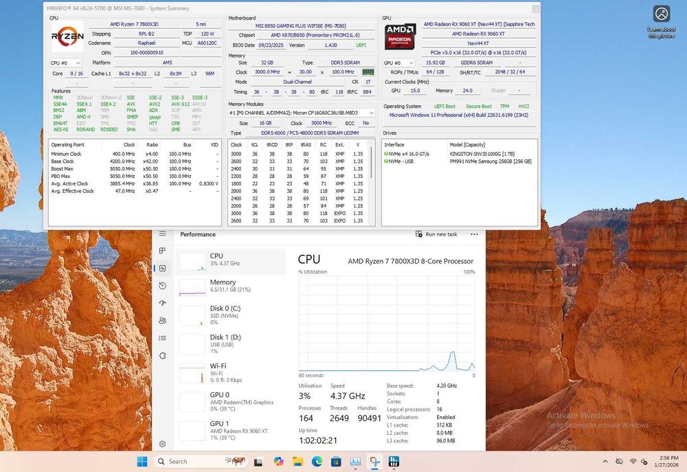Show hidden system tray icons

point(605,462)
